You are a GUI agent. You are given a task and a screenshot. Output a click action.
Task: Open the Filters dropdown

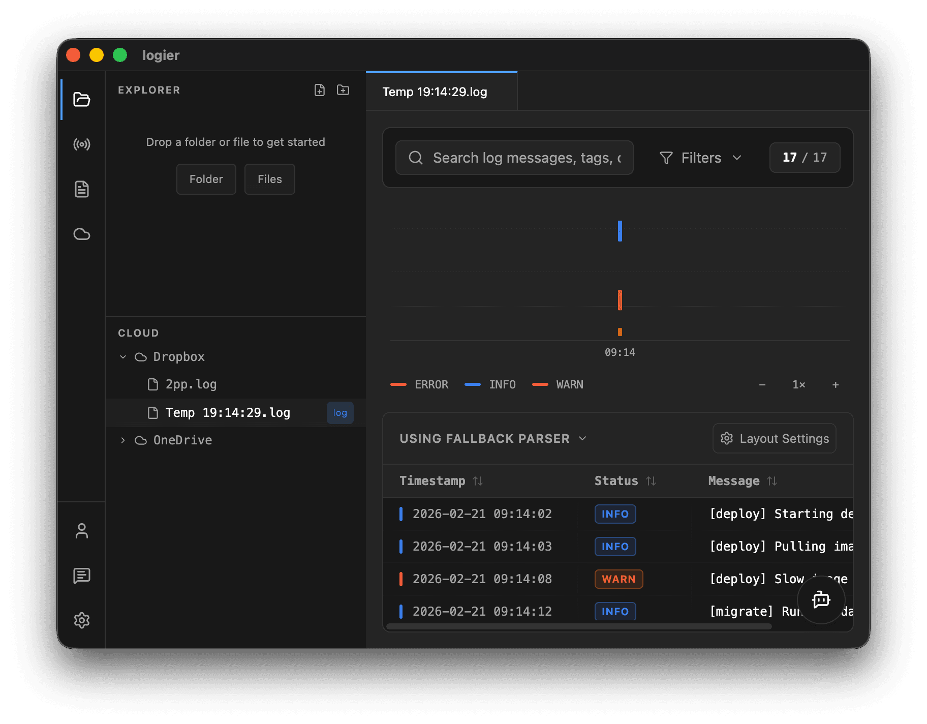701,158
